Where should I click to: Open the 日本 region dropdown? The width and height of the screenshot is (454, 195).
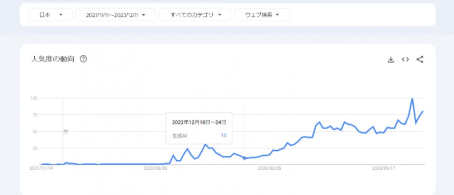pyautogui.click(x=50, y=15)
